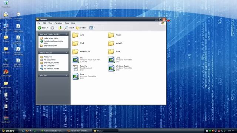
Task: Click the green Back arrow icon
Action: pos(40,28)
